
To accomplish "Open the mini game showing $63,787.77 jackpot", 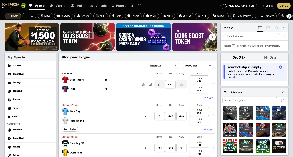I will [230, 130].
